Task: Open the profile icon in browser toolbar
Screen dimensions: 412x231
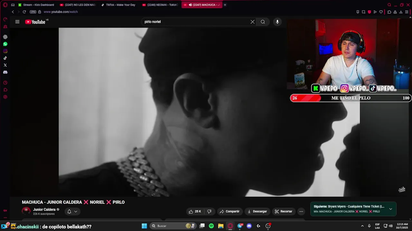Action: click(395, 12)
